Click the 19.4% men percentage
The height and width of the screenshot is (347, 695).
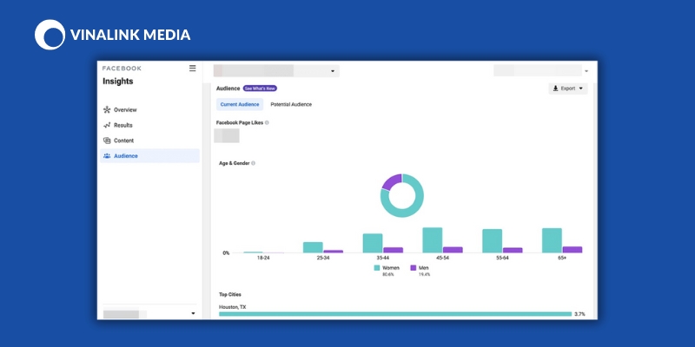[x=424, y=275]
